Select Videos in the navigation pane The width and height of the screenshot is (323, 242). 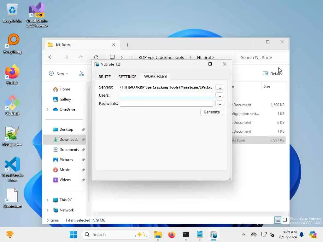tap(65, 180)
